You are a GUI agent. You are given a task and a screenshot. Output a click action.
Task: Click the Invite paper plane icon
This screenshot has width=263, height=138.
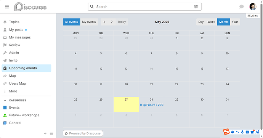pos(5,60)
